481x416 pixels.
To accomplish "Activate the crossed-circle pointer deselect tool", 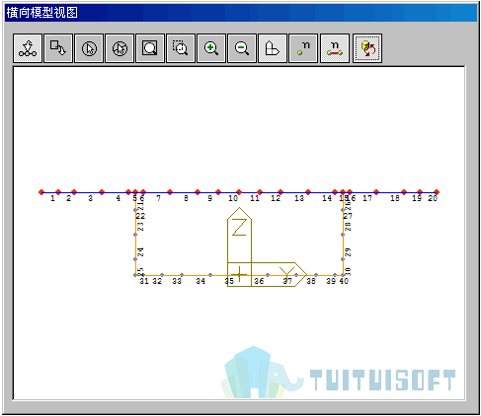I will click(x=120, y=48).
